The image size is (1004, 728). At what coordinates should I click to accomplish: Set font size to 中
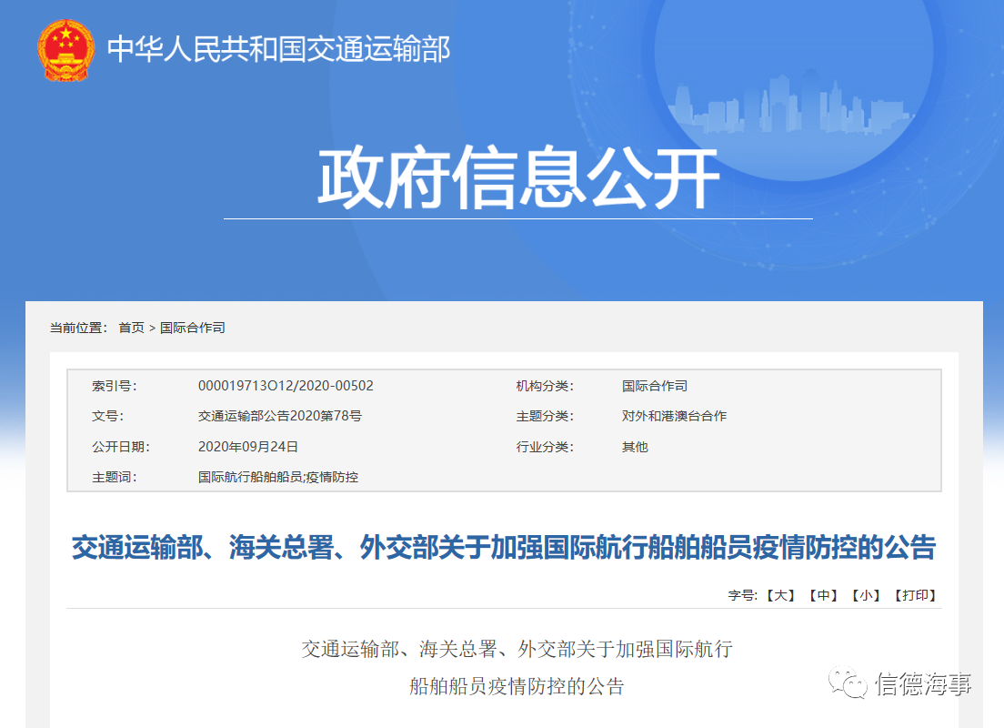tap(823, 595)
